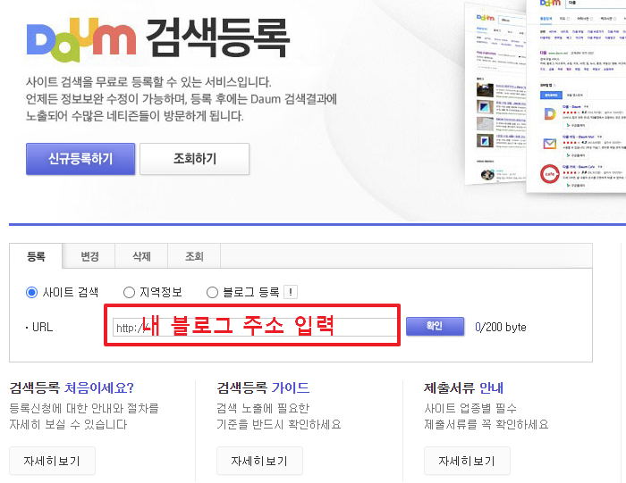Click the Daum search results preview image
Image resolution: width=626 pixels, height=483 pixels.
pos(546,96)
